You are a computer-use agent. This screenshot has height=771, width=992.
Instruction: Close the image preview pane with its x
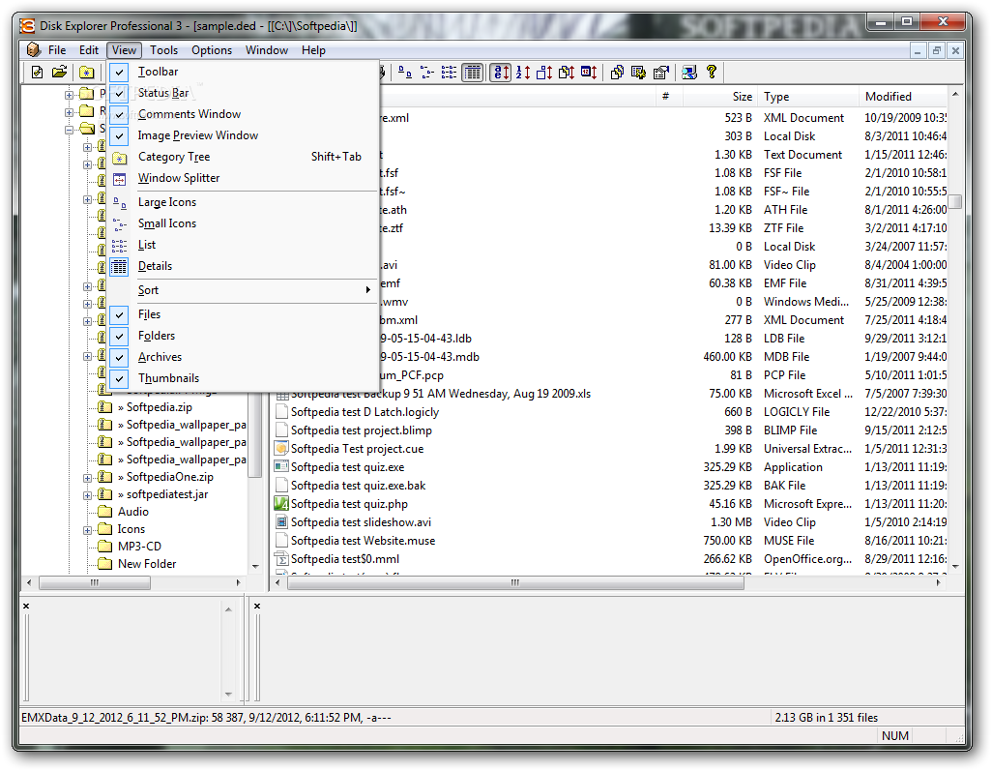tap(257, 607)
